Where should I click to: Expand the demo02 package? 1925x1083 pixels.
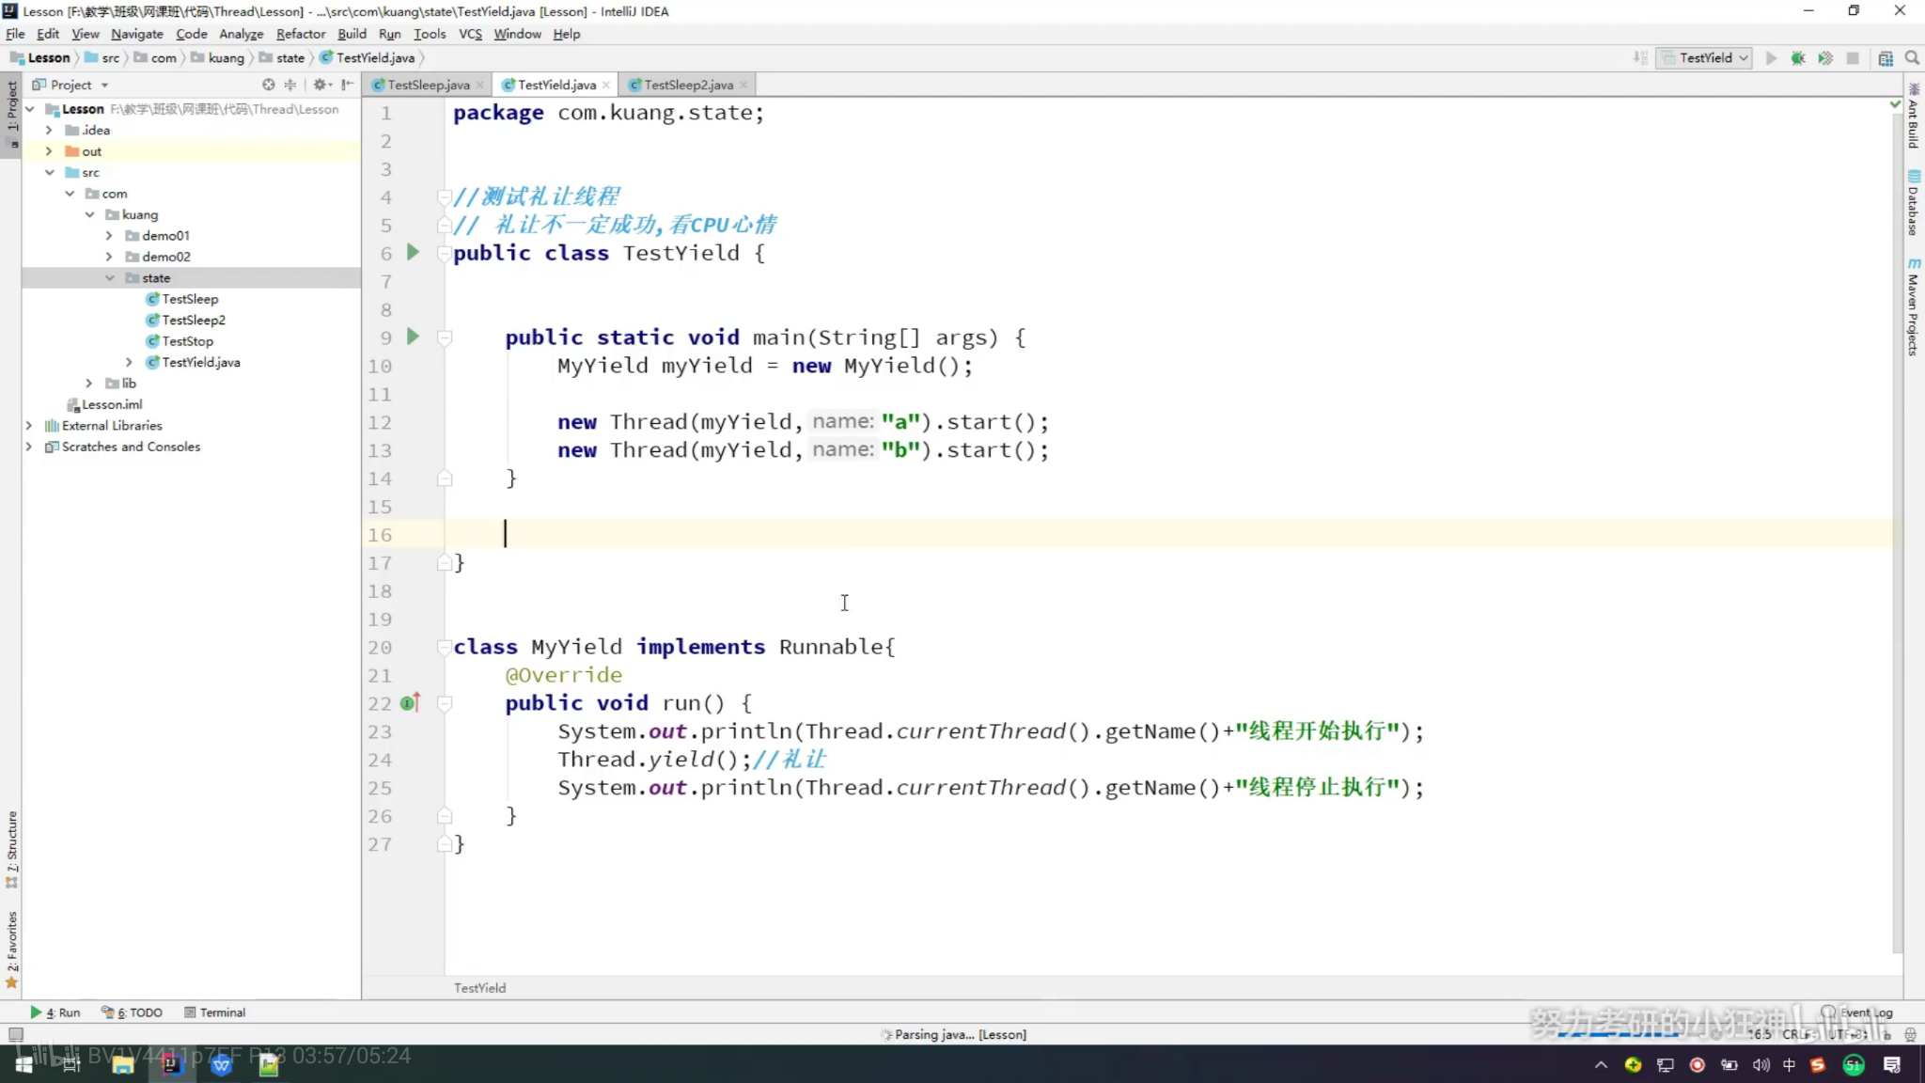tap(109, 257)
